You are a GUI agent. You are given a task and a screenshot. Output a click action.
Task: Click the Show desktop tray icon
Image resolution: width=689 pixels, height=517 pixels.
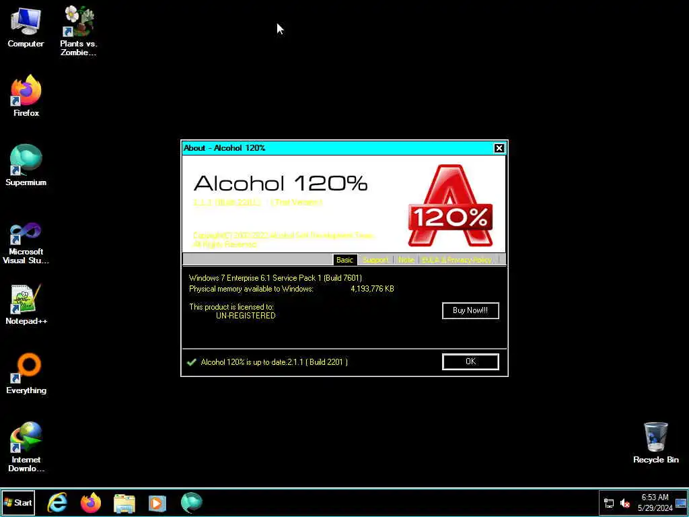pyautogui.click(x=681, y=503)
